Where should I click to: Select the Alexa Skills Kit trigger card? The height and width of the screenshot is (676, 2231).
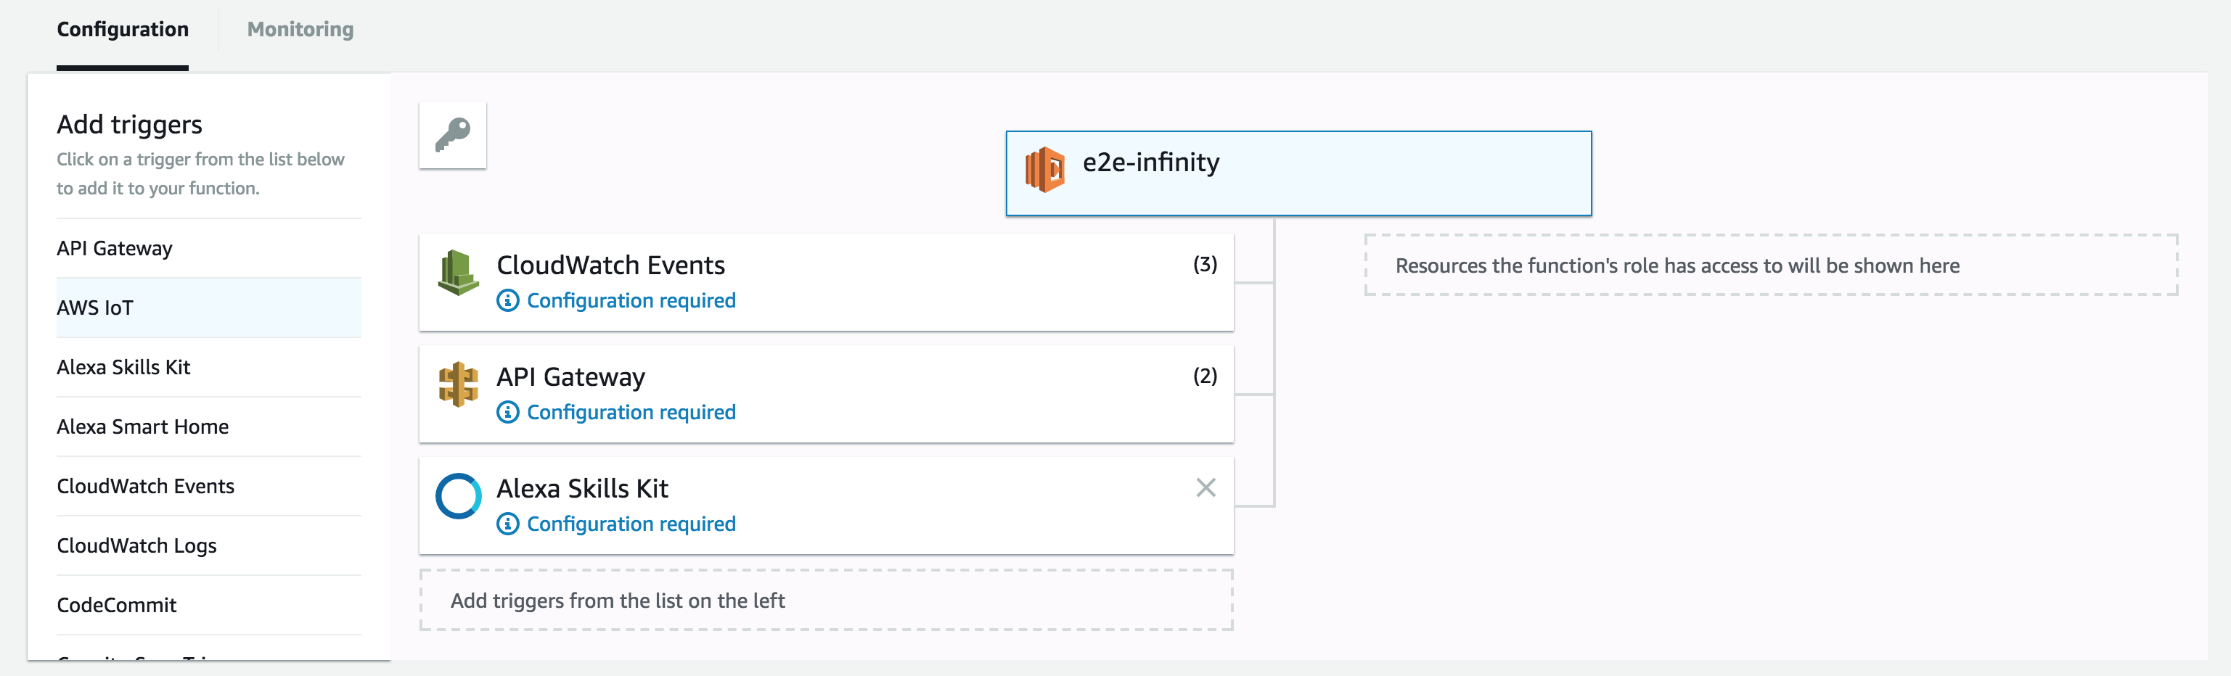(x=826, y=506)
